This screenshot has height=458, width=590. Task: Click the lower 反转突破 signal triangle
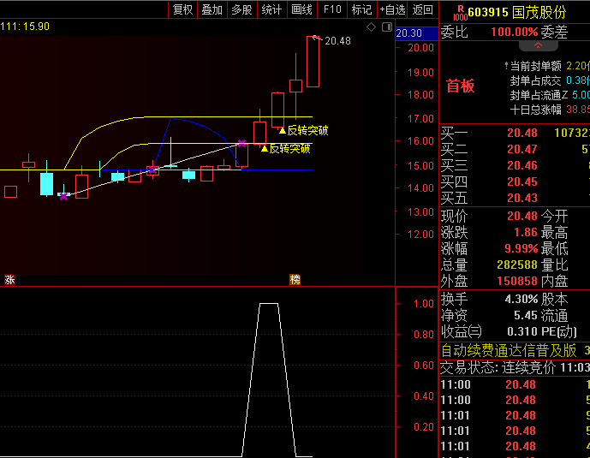pyautogui.click(x=265, y=149)
